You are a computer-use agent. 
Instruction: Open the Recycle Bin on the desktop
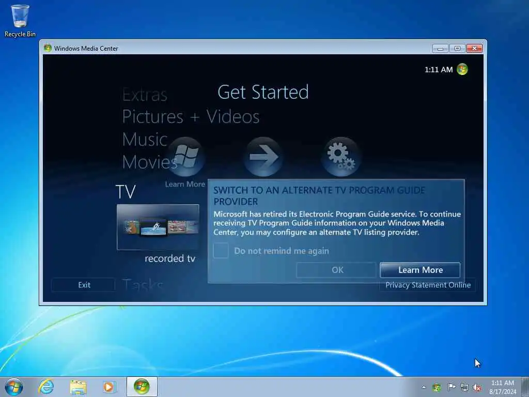[20, 20]
